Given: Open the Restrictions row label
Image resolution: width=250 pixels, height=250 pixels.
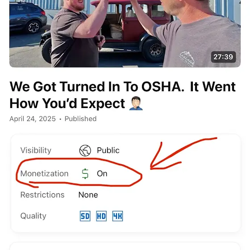Looking at the screenshot, I should tap(42, 195).
